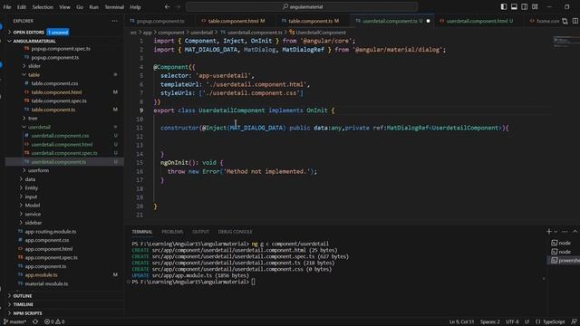Expand the data folder

30,179
